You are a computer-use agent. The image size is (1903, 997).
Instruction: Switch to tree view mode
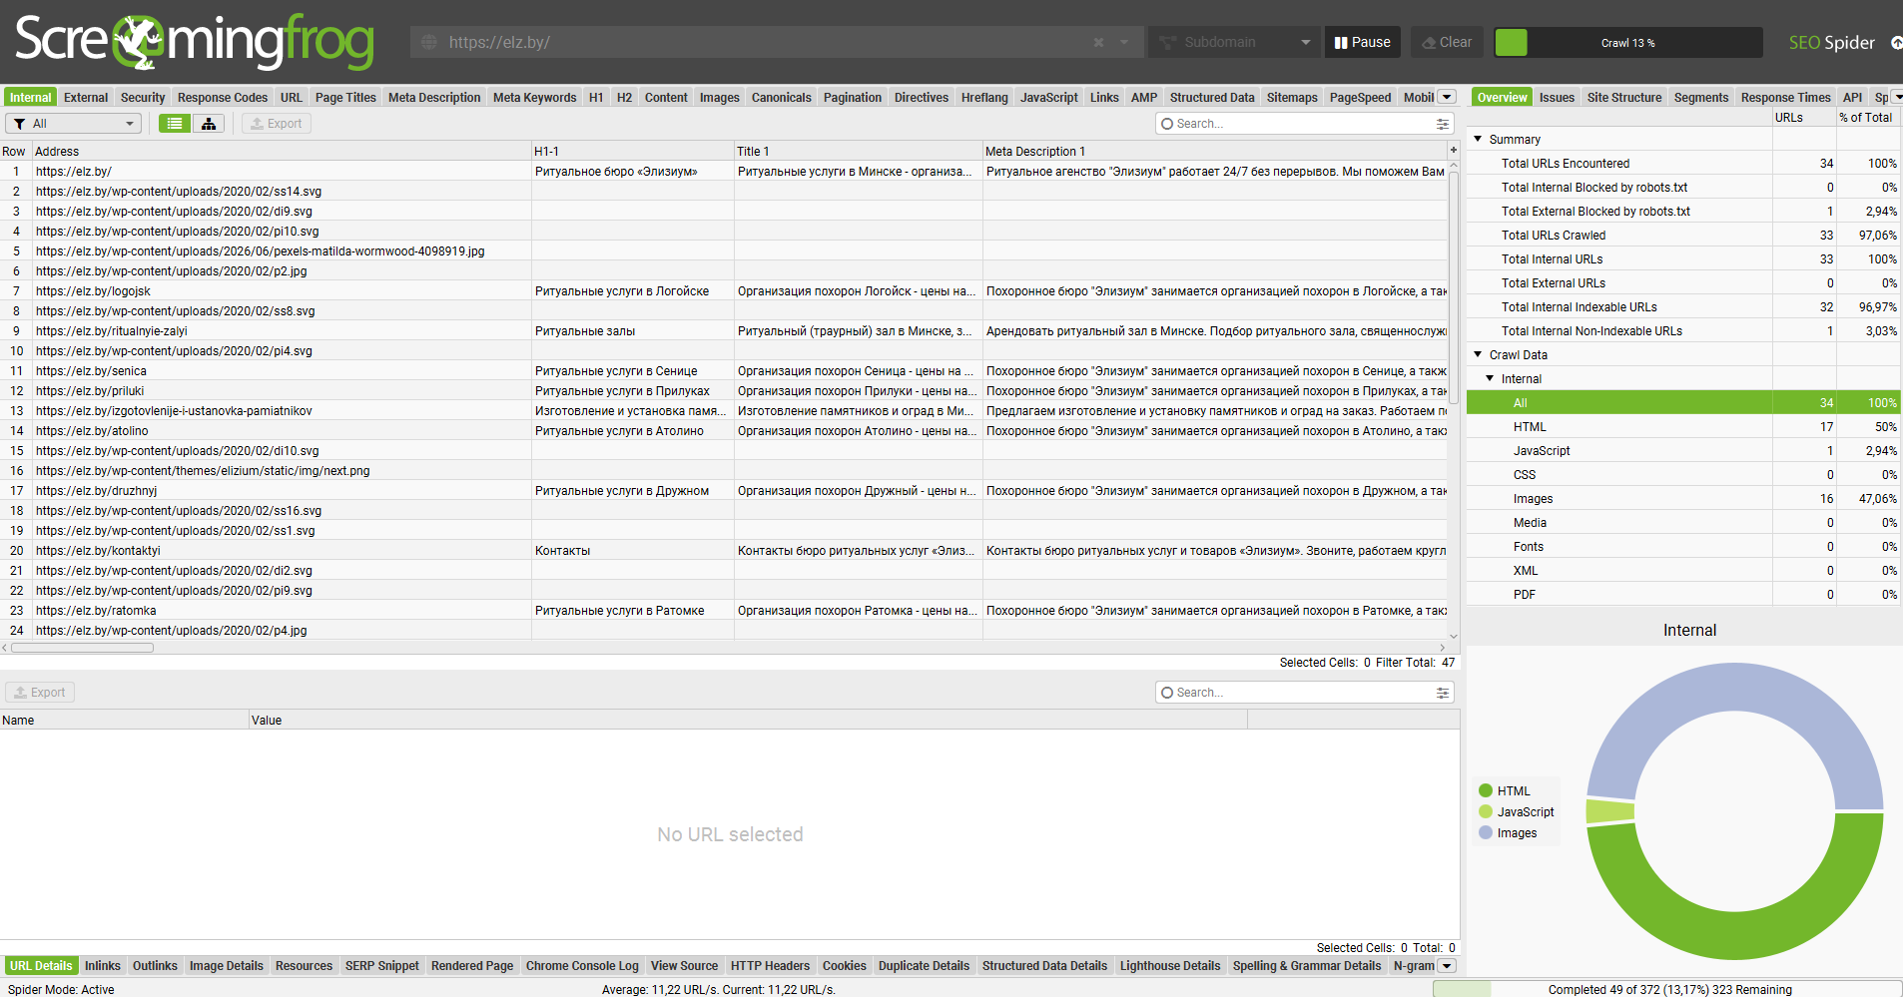click(x=209, y=123)
